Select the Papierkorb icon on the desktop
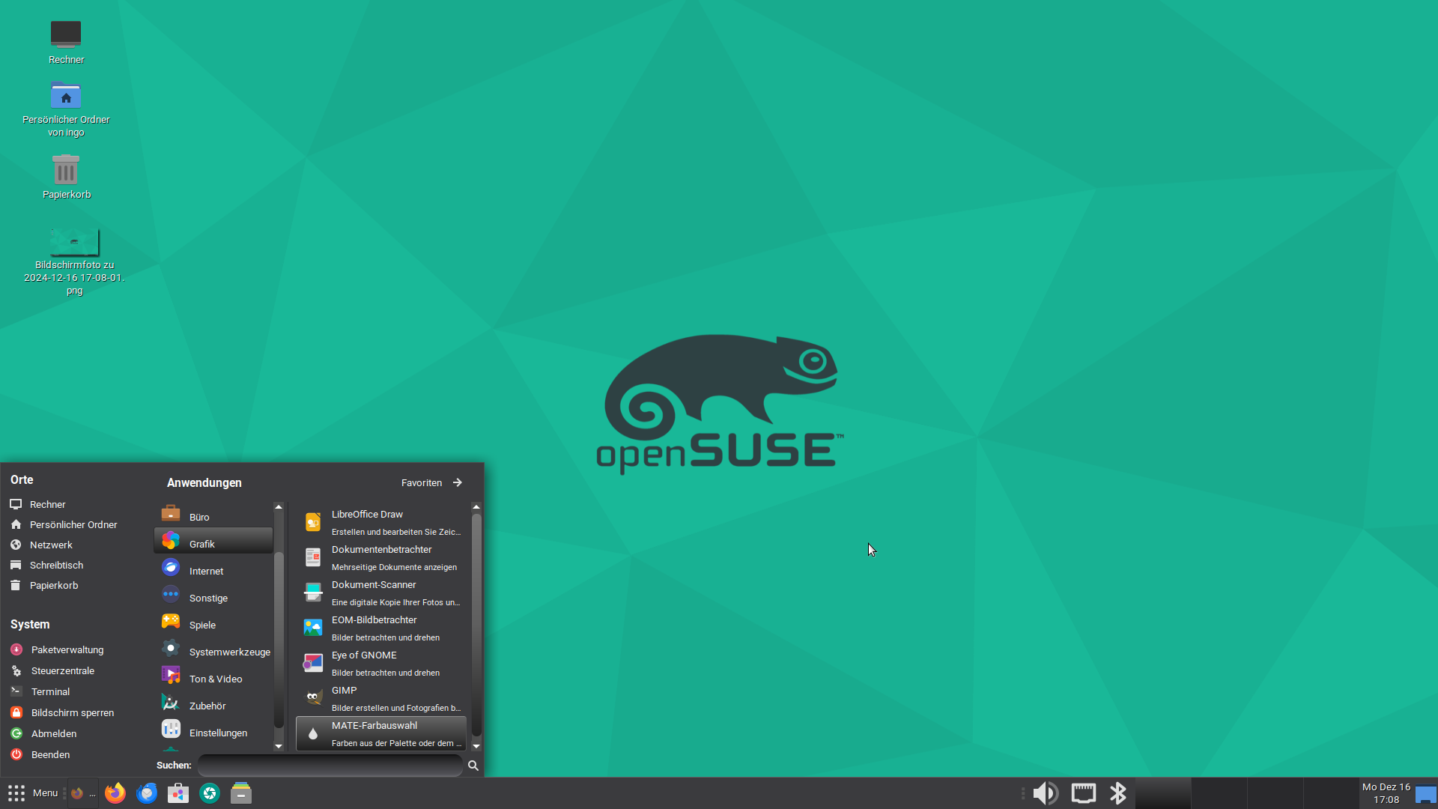 coord(66,177)
